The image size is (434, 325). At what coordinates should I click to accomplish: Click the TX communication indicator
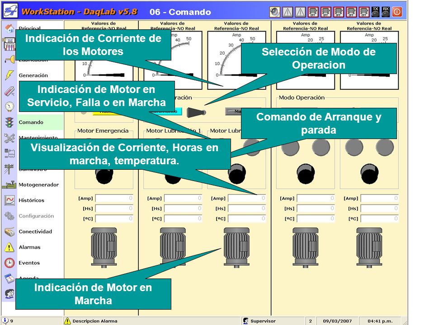coord(375,12)
